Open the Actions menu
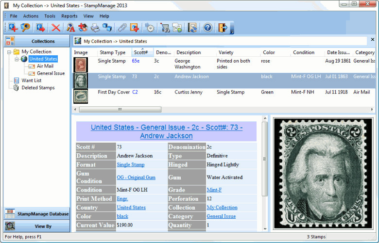The height and width of the screenshot is (243, 379). 31,16
